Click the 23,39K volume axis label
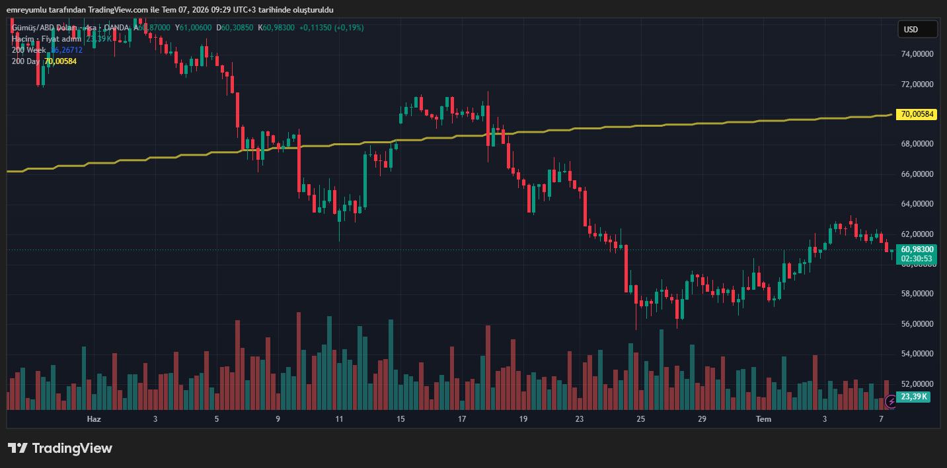This screenshot has width=947, height=468. click(915, 397)
